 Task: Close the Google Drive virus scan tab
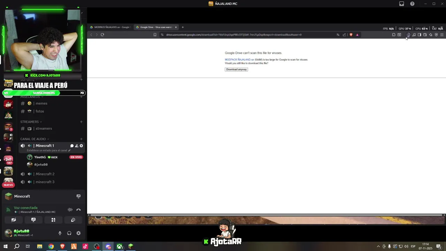pos(176,27)
